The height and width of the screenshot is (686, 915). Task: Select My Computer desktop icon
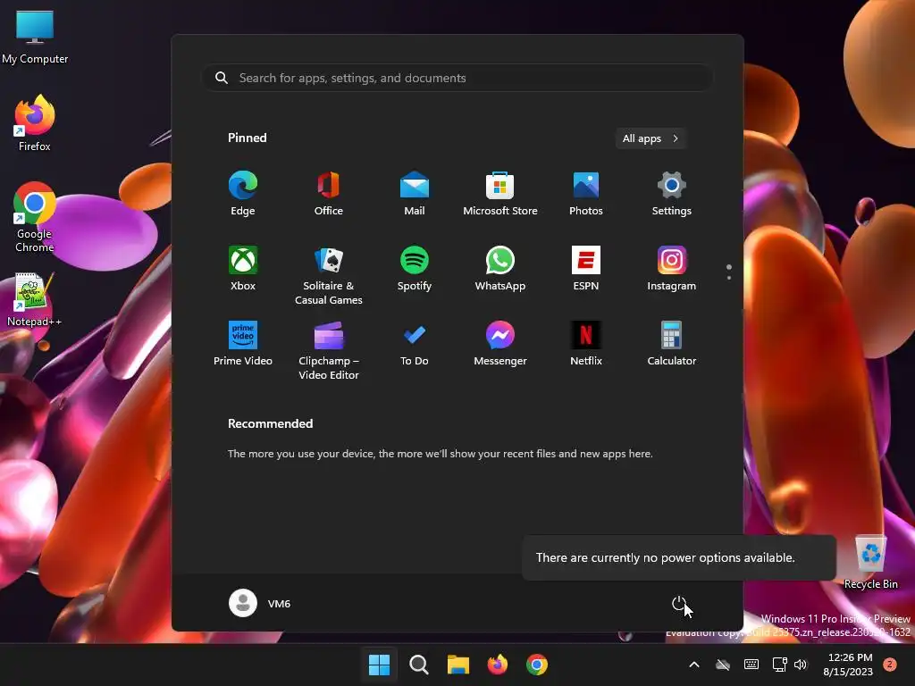(35, 37)
